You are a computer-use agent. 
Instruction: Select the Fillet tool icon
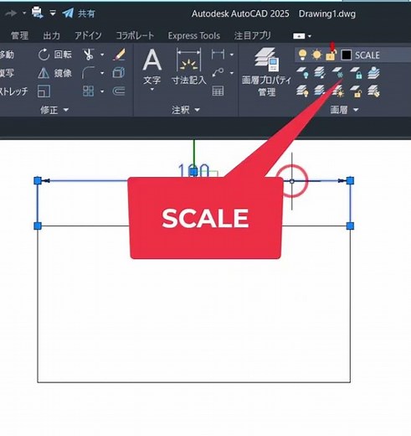pyautogui.click(x=88, y=73)
